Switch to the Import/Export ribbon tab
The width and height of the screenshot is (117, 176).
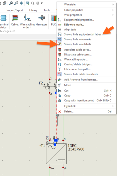[x=15, y=10]
